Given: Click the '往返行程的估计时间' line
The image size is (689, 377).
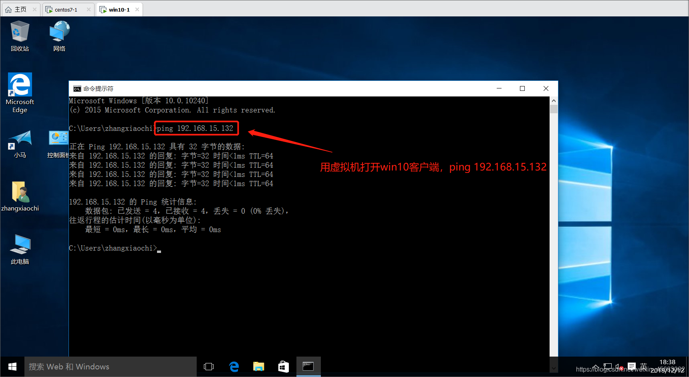Looking at the screenshot, I should point(135,221).
